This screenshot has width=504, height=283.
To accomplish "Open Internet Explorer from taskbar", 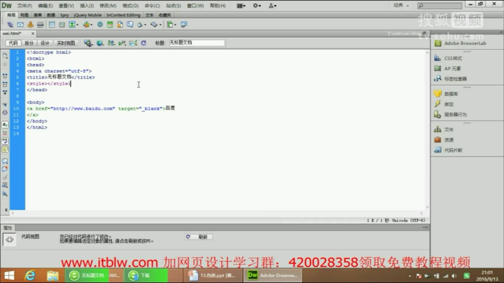I will click(30, 276).
